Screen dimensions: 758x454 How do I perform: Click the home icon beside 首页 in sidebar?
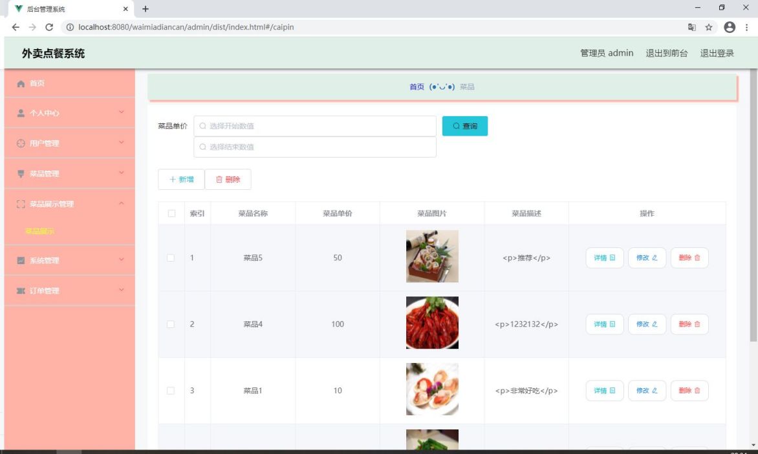(21, 83)
